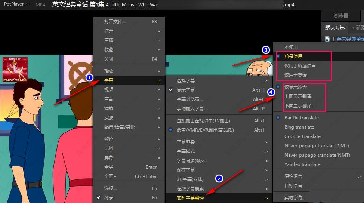Open 字幕样式 submenu
364x203 pixels.
coord(219,151)
